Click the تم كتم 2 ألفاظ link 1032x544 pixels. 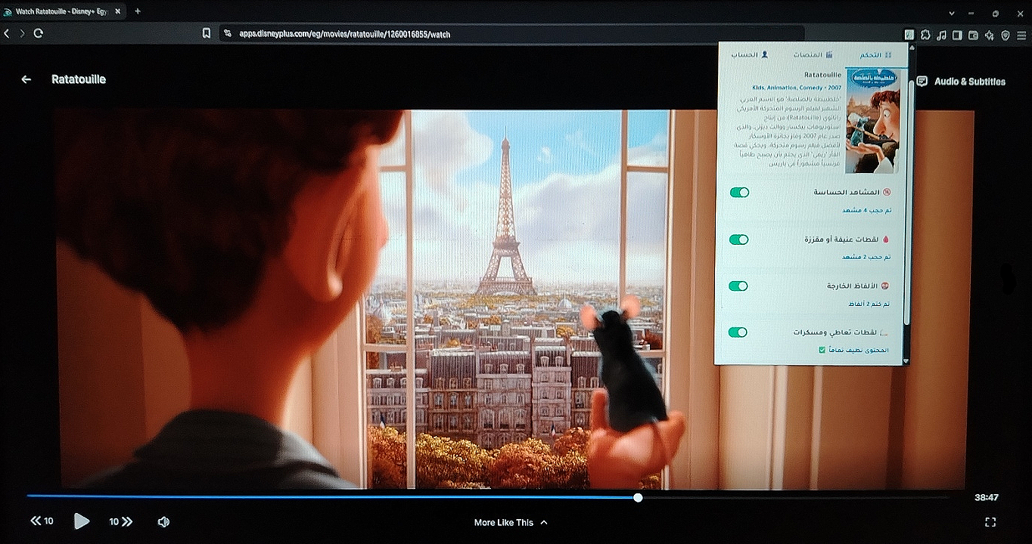pyautogui.click(x=867, y=304)
